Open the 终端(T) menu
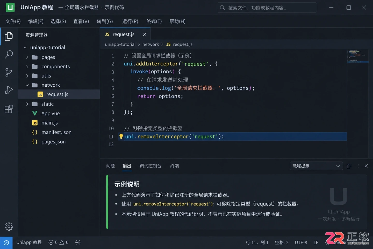Image resolution: width=373 pixels, height=249 pixels. [x=154, y=21]
